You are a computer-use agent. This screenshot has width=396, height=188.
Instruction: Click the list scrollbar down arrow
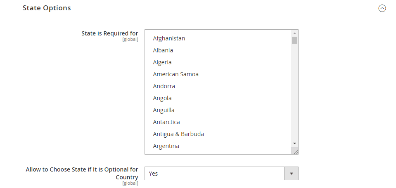pyautogui.click(x=294, y=143)
